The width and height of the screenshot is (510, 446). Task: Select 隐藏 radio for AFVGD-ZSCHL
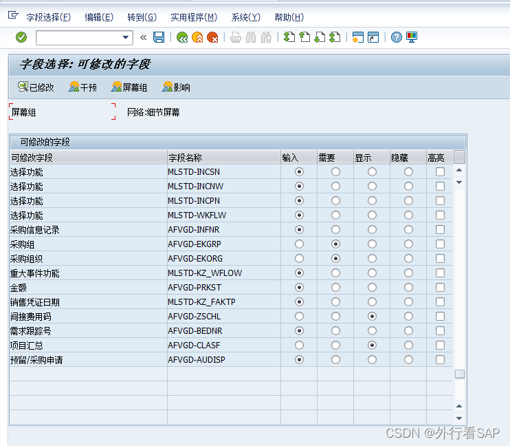point(408,317)
